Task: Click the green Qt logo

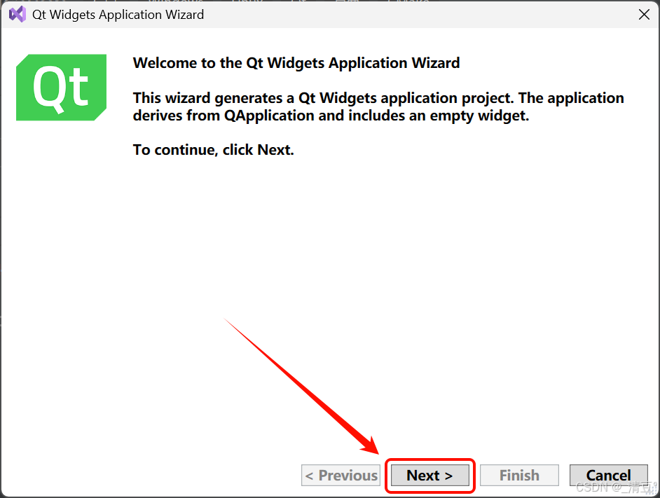Action: 62,88
